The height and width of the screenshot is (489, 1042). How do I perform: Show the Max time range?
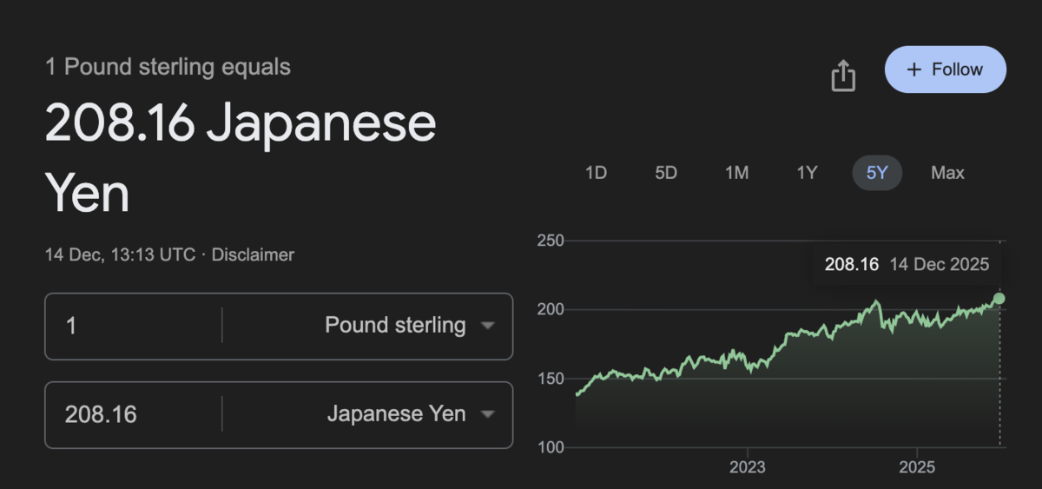(947, 173)
